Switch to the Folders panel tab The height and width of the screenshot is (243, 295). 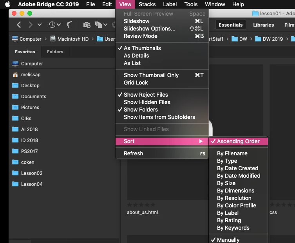55,52
